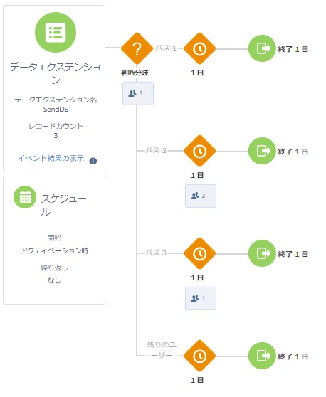Open the 判断分岐 decision split diamond
The width and height of the screenshot is (326, 397).
pos(137,48)
